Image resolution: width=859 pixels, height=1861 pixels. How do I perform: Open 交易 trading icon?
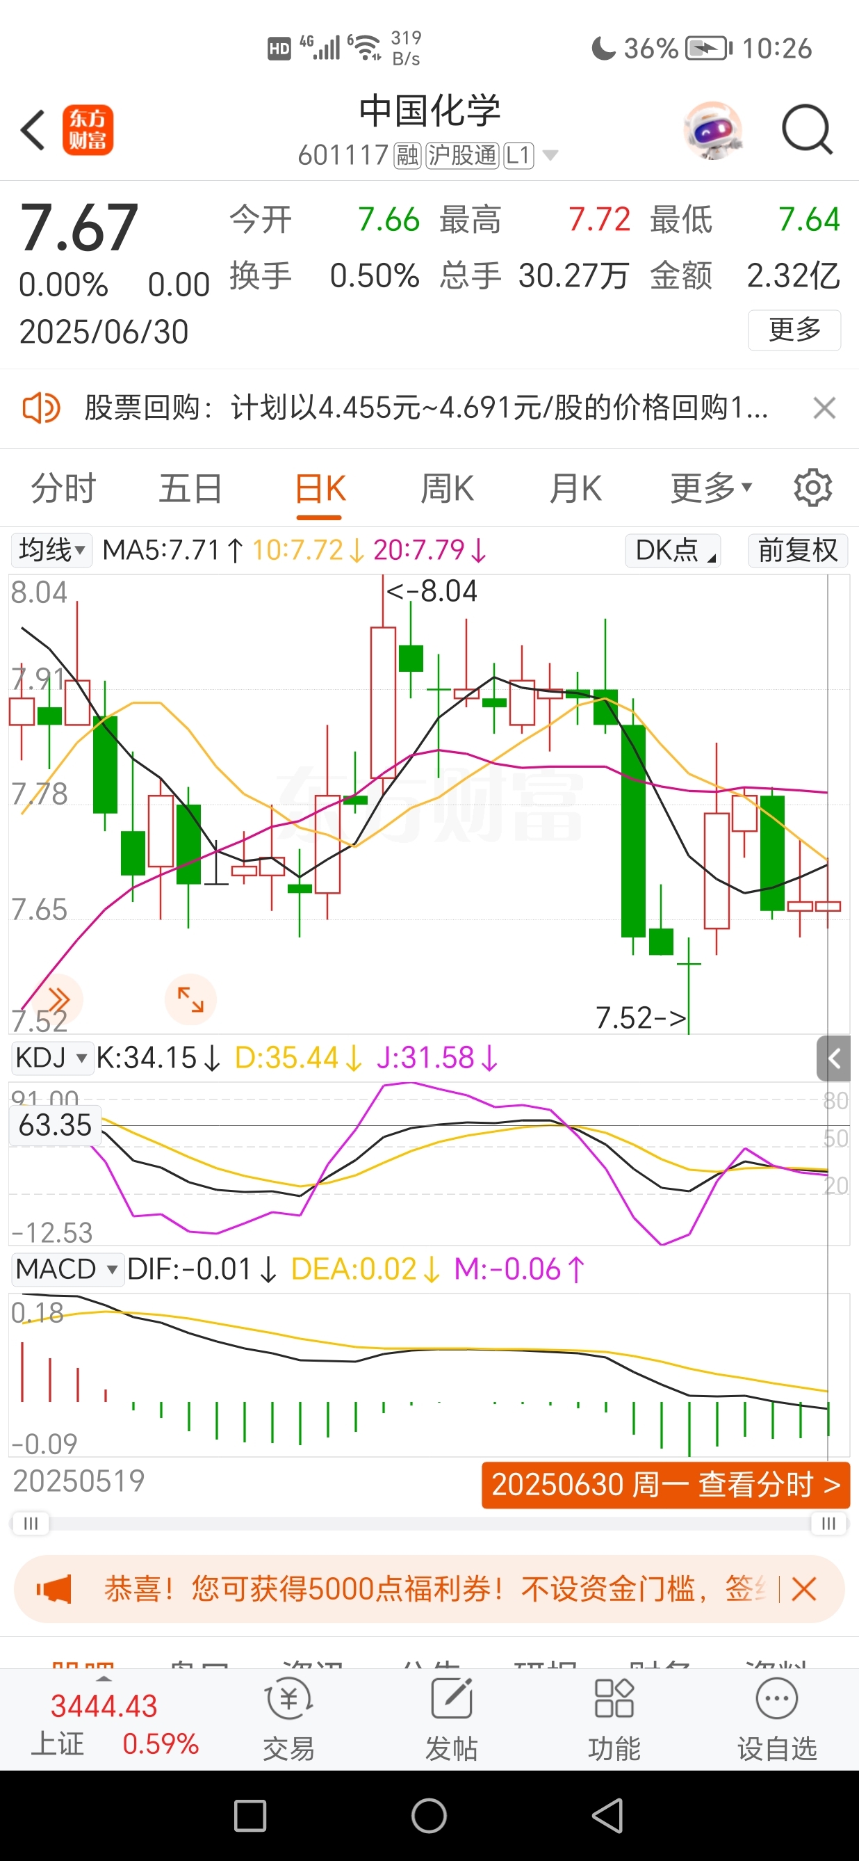tap(288, 1719)
